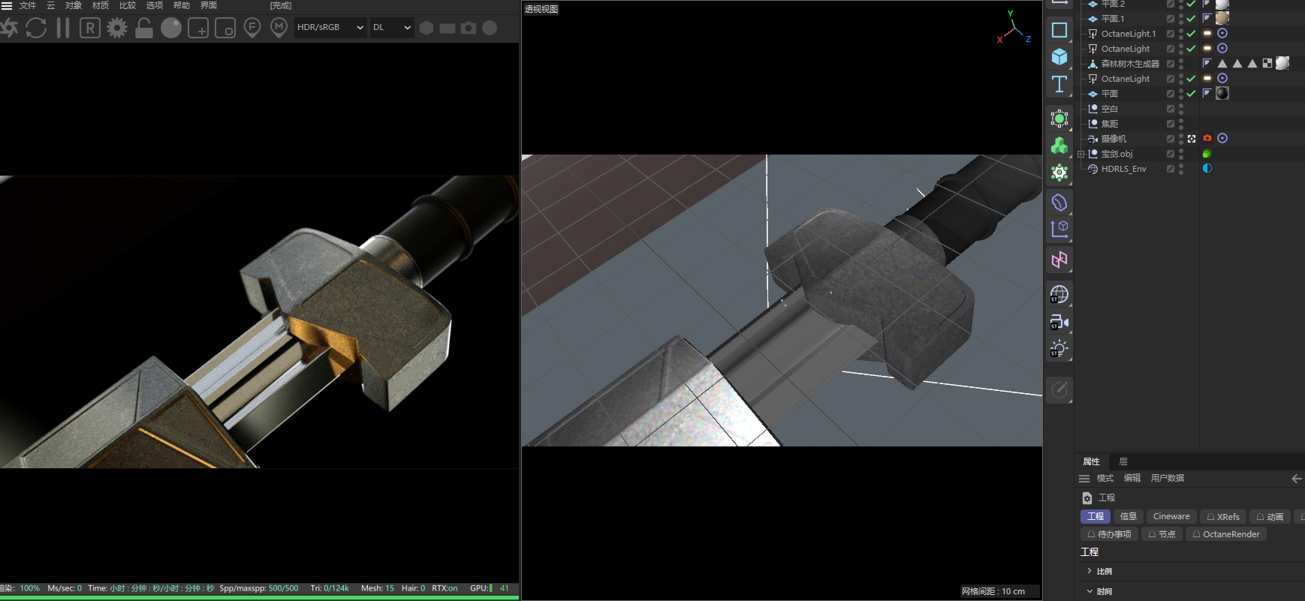Click the lock resolution padlock icon

tap(144, 28)
